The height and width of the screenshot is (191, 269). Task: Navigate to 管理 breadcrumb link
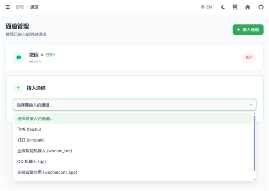click(x=19, y=7)
